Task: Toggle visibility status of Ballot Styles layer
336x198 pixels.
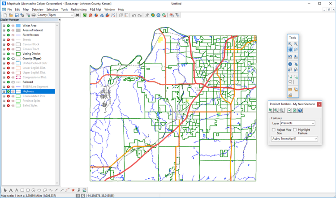Action: tap(9, 106)
